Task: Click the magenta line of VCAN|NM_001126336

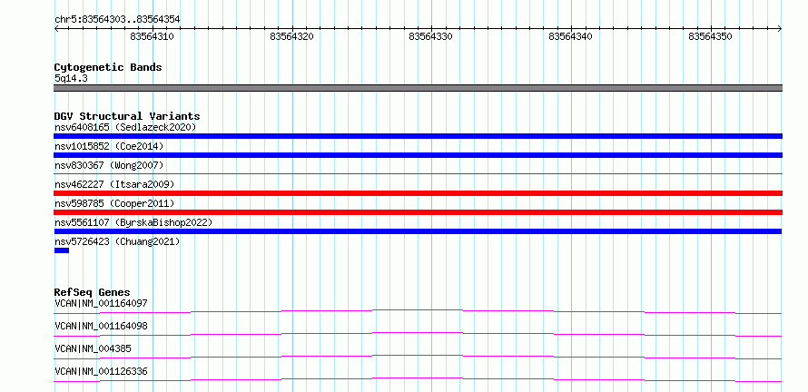Action: click(418, 379)
